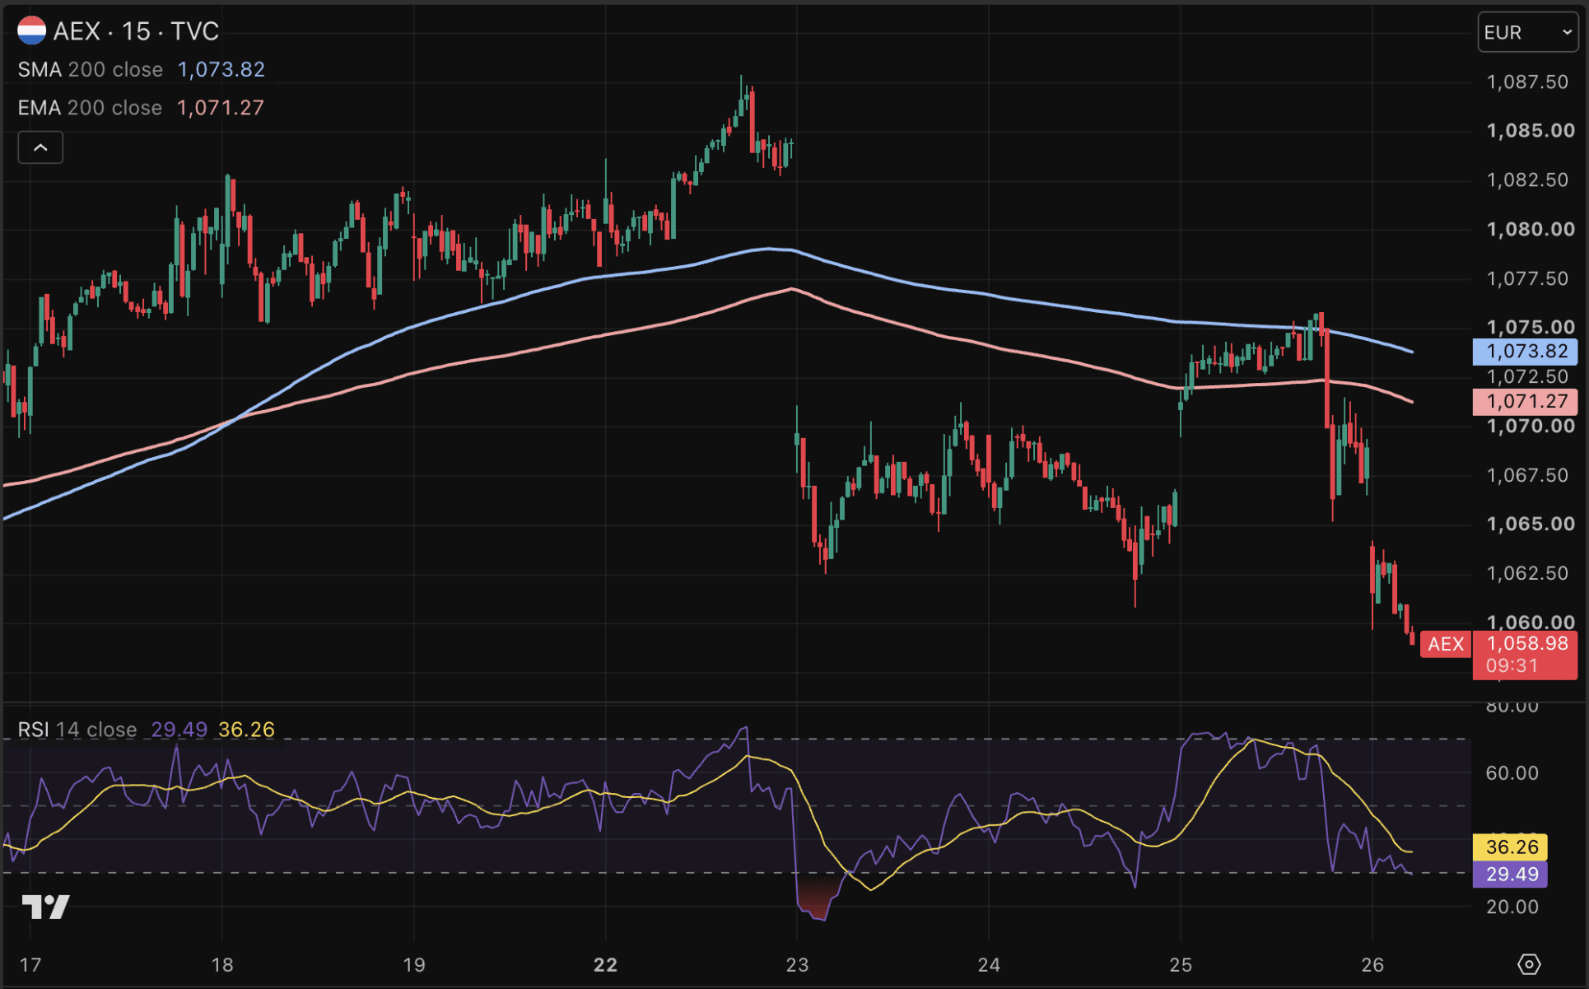Open the EUR currency dropdown
The width and height of the screenshot is (1589, 989).
pos(1528,32)
